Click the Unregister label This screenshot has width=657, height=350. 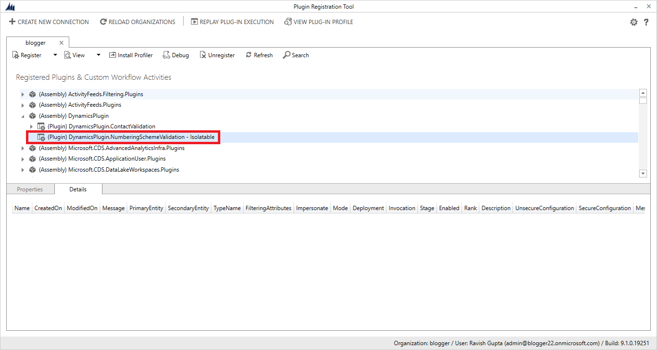click(x=221, y=55)
